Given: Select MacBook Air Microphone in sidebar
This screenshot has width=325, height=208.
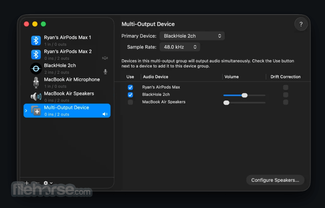Looking at the screenshot, I should pyautogui.click(x=67, y=82).
